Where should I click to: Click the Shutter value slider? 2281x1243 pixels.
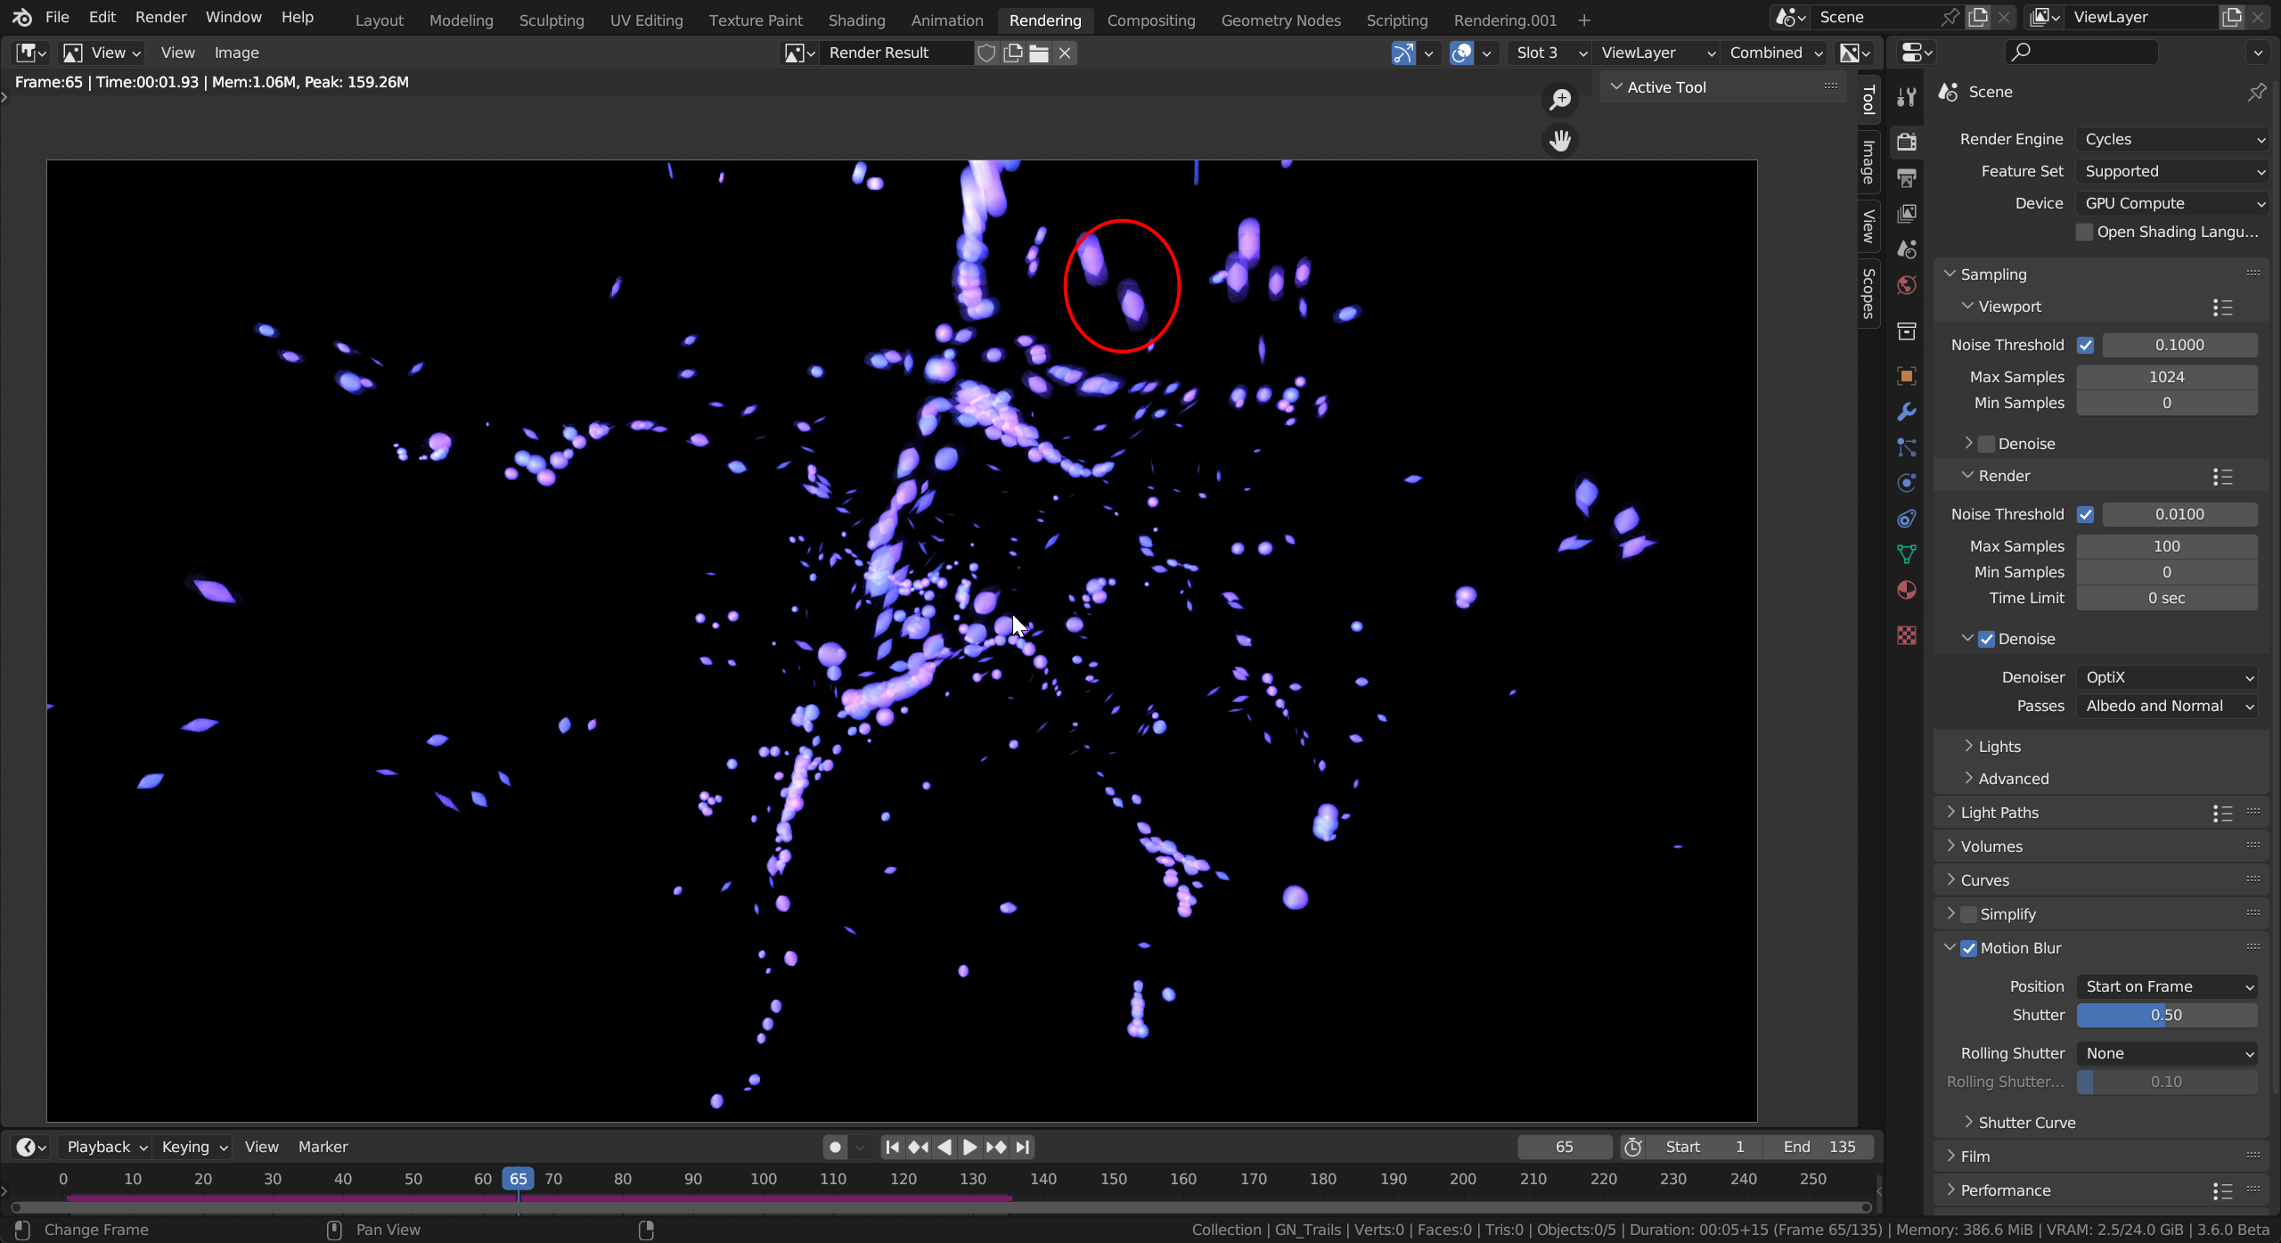point(2166,1015)
